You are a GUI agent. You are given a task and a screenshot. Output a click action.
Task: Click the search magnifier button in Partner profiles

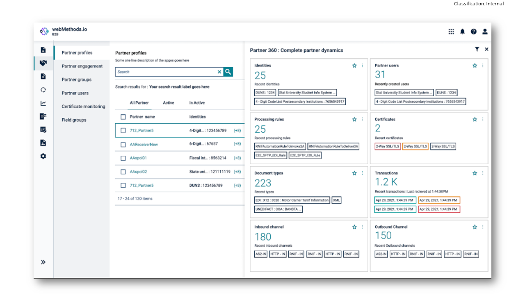click(x=228, y=72)
